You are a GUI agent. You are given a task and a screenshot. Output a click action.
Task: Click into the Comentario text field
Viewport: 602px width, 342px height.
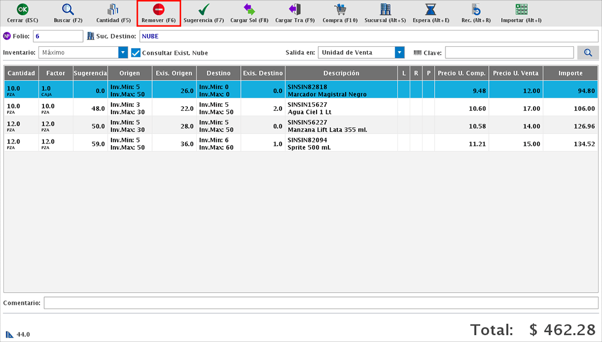coord(321,303)
